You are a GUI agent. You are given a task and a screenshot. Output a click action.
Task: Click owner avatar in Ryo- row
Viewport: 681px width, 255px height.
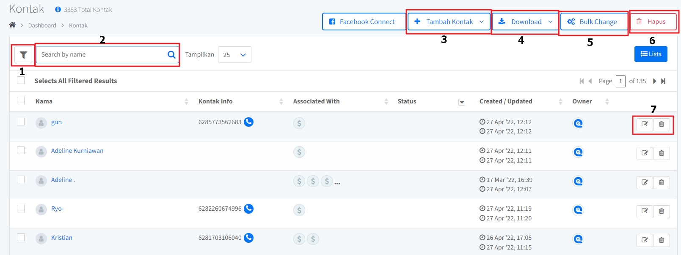pyautogui.click(x=578, y=210)
